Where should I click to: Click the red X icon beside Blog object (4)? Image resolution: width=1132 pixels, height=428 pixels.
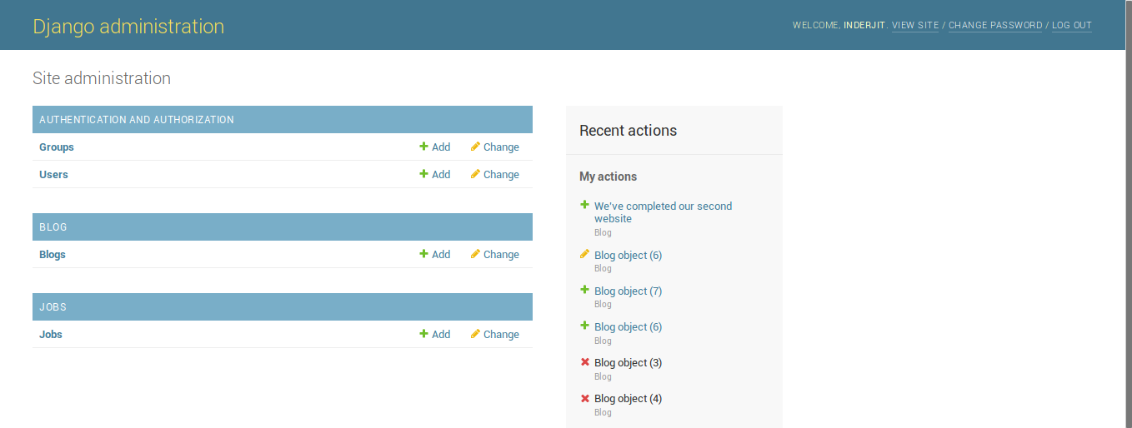click(x=584, y=398)
